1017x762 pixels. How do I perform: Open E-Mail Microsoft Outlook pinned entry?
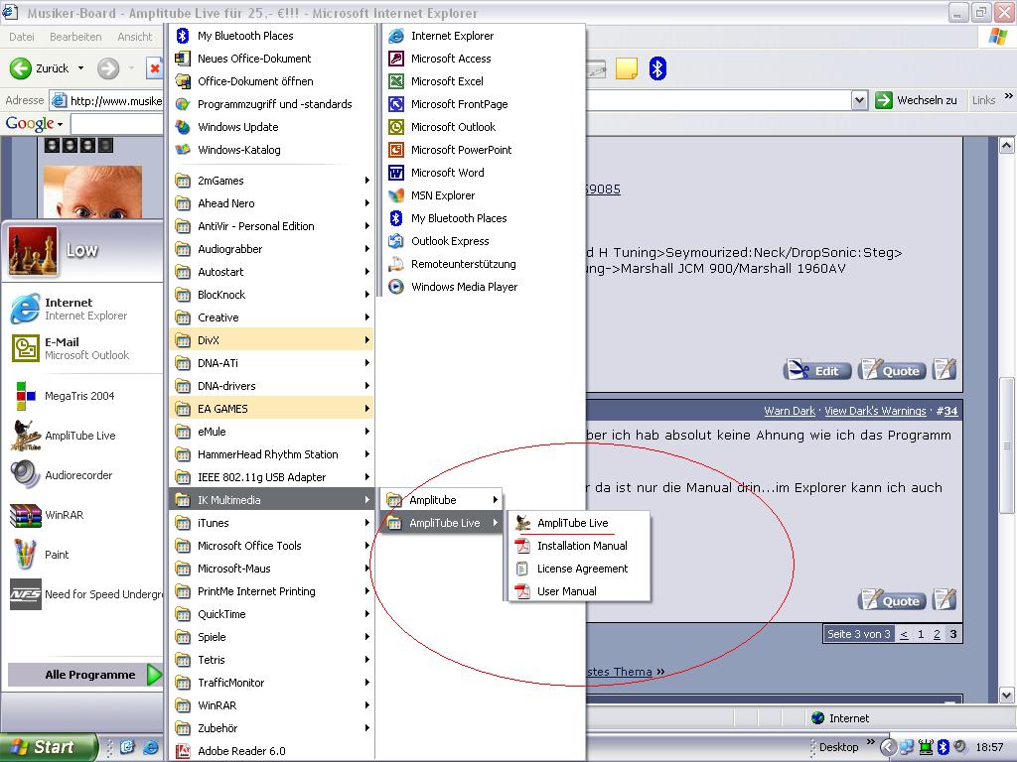coord(84,348)
